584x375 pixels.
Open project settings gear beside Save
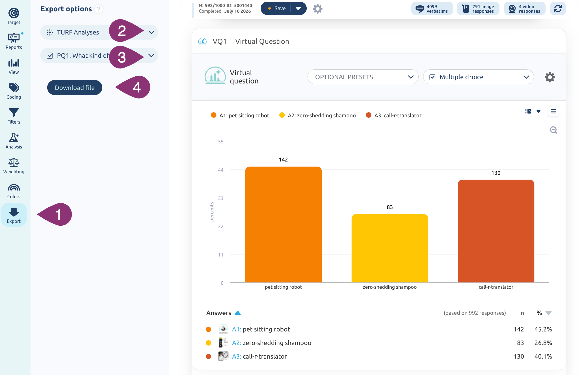(317, 9)
